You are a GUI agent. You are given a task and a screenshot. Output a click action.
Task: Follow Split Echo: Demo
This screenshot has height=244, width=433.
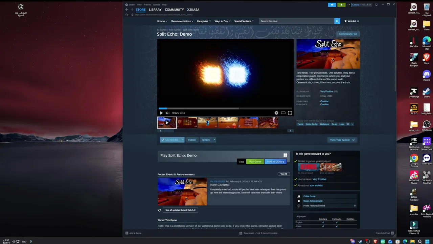click(192, 140)
